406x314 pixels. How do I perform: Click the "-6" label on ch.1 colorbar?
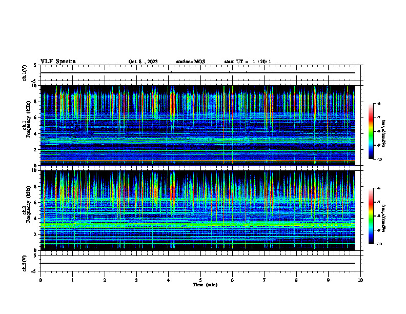tap(378, 103)
